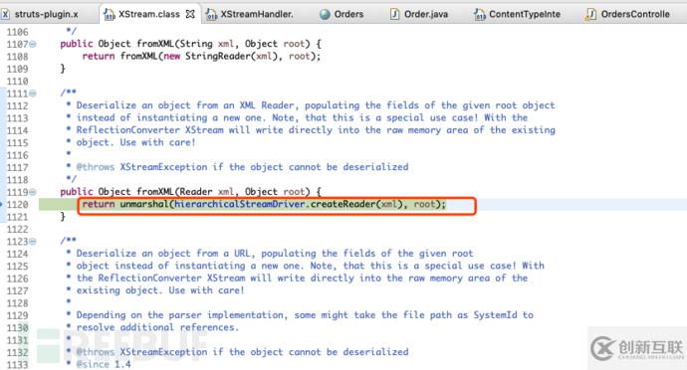Open the XStreamHandler editor tab

click(x=257, y=14)
